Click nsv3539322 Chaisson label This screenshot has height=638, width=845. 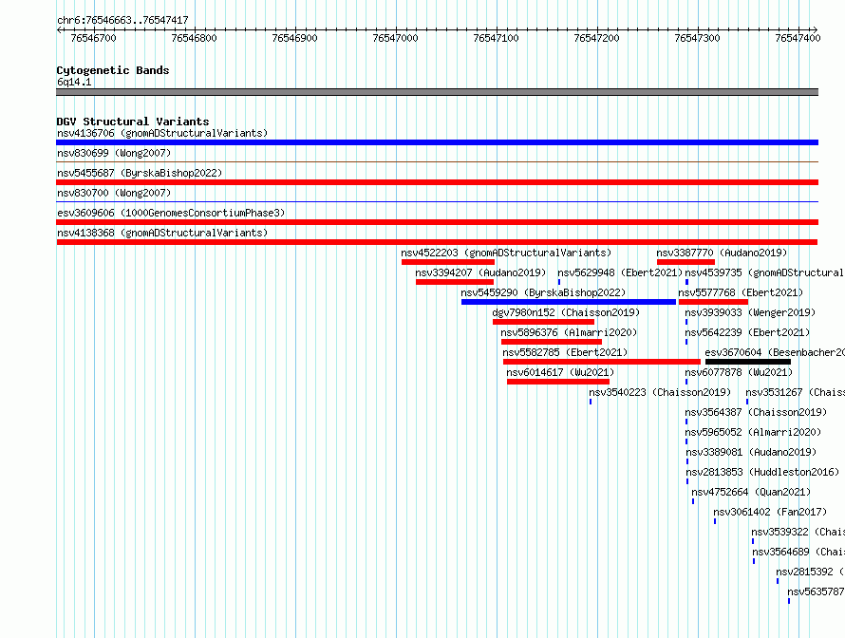[x=798, y=532]
